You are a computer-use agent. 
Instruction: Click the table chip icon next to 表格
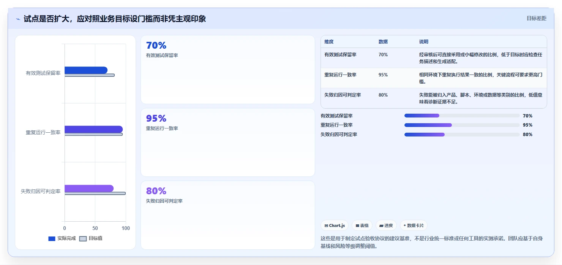(x=357, y=225)
